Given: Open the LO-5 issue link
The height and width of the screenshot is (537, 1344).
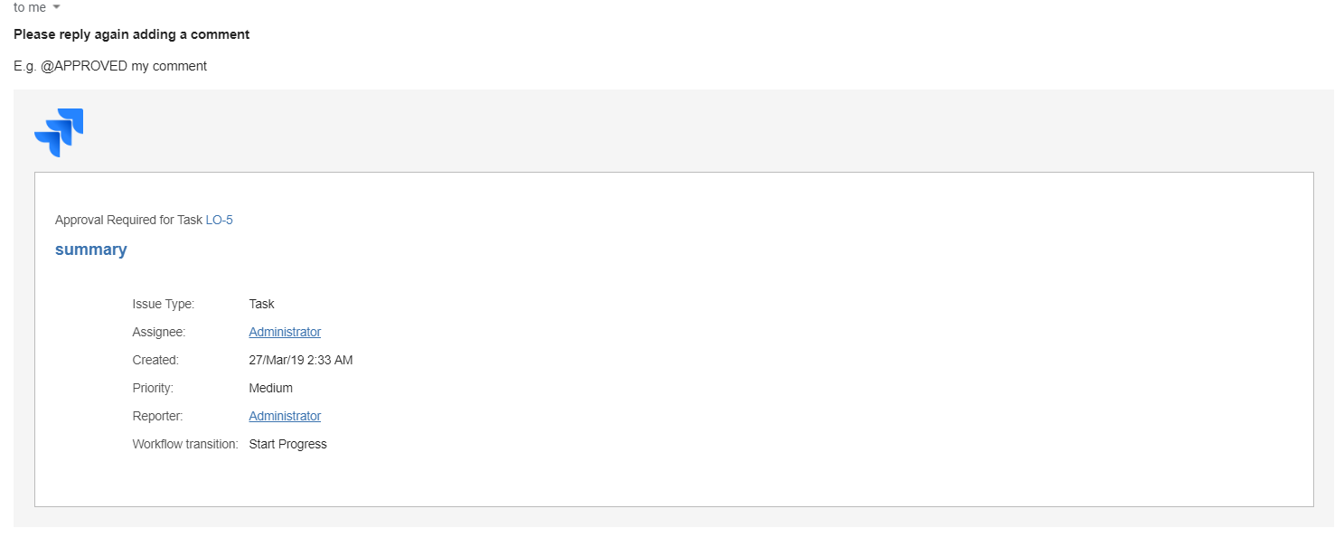Looking at the screenshot, I should tap(219, 220).
